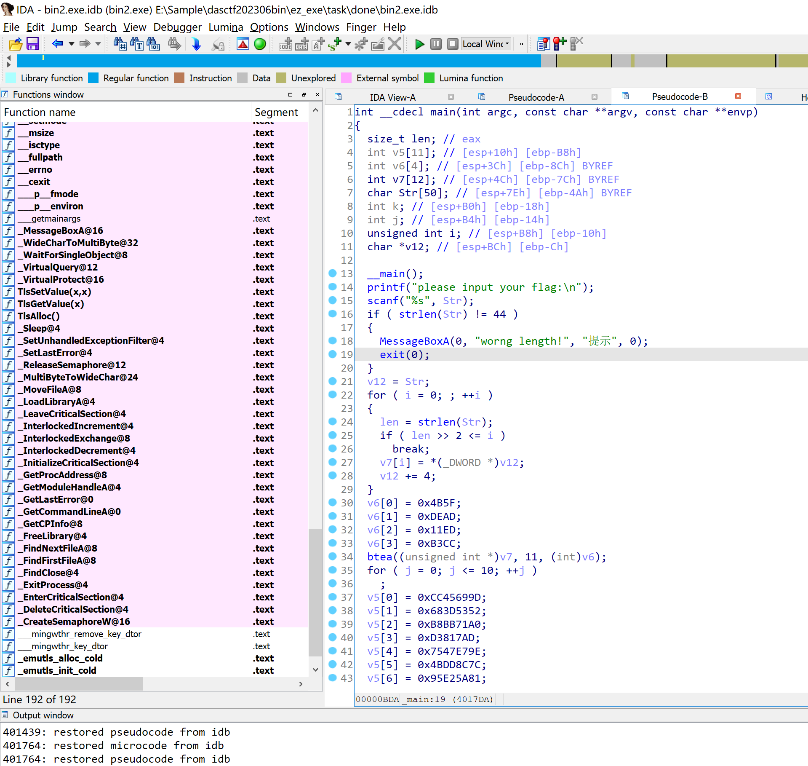Toggle breakpoint on line 18 MessageBoxA
Viewport: 808px width, 766px height.
click(x=333, y=340)
